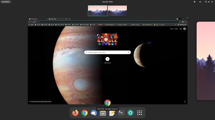Screen dimensions: 215x120
Task: Open Chrome's three-dot menu
Action: [x=186, y=22]
